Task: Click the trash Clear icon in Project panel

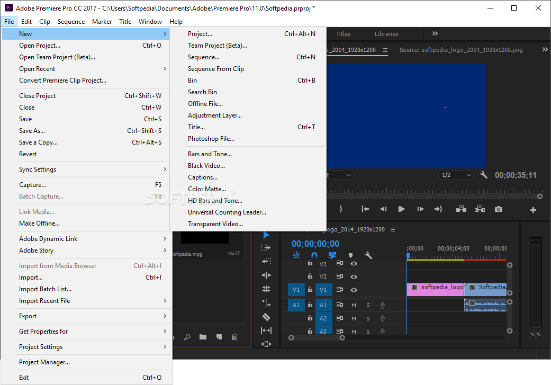Action: [x=234, y=337]
